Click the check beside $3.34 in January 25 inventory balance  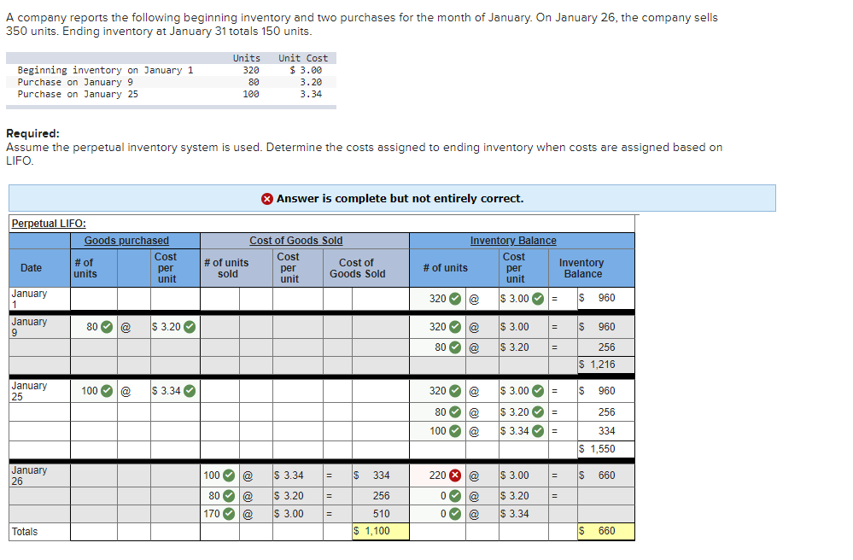[x=537, y=431]
